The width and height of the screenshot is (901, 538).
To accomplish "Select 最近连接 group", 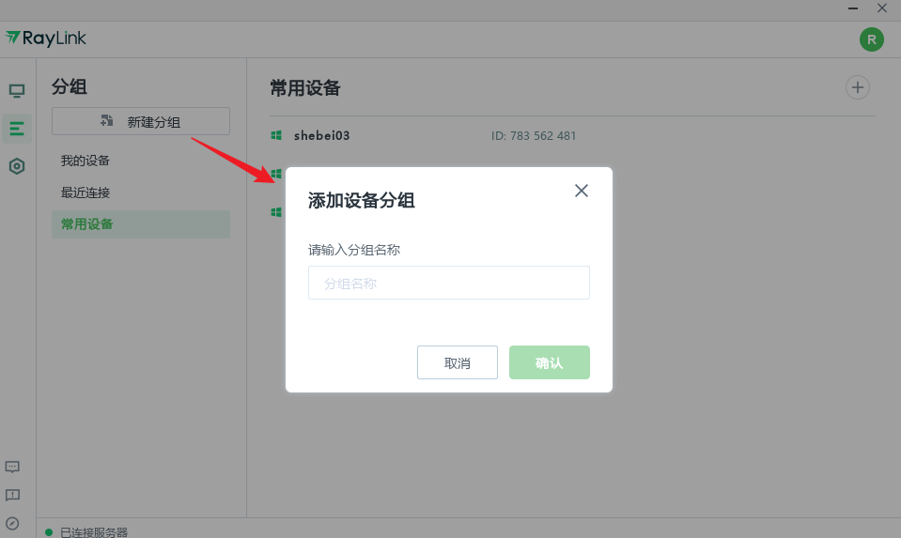I will click(x=85, y=192).
